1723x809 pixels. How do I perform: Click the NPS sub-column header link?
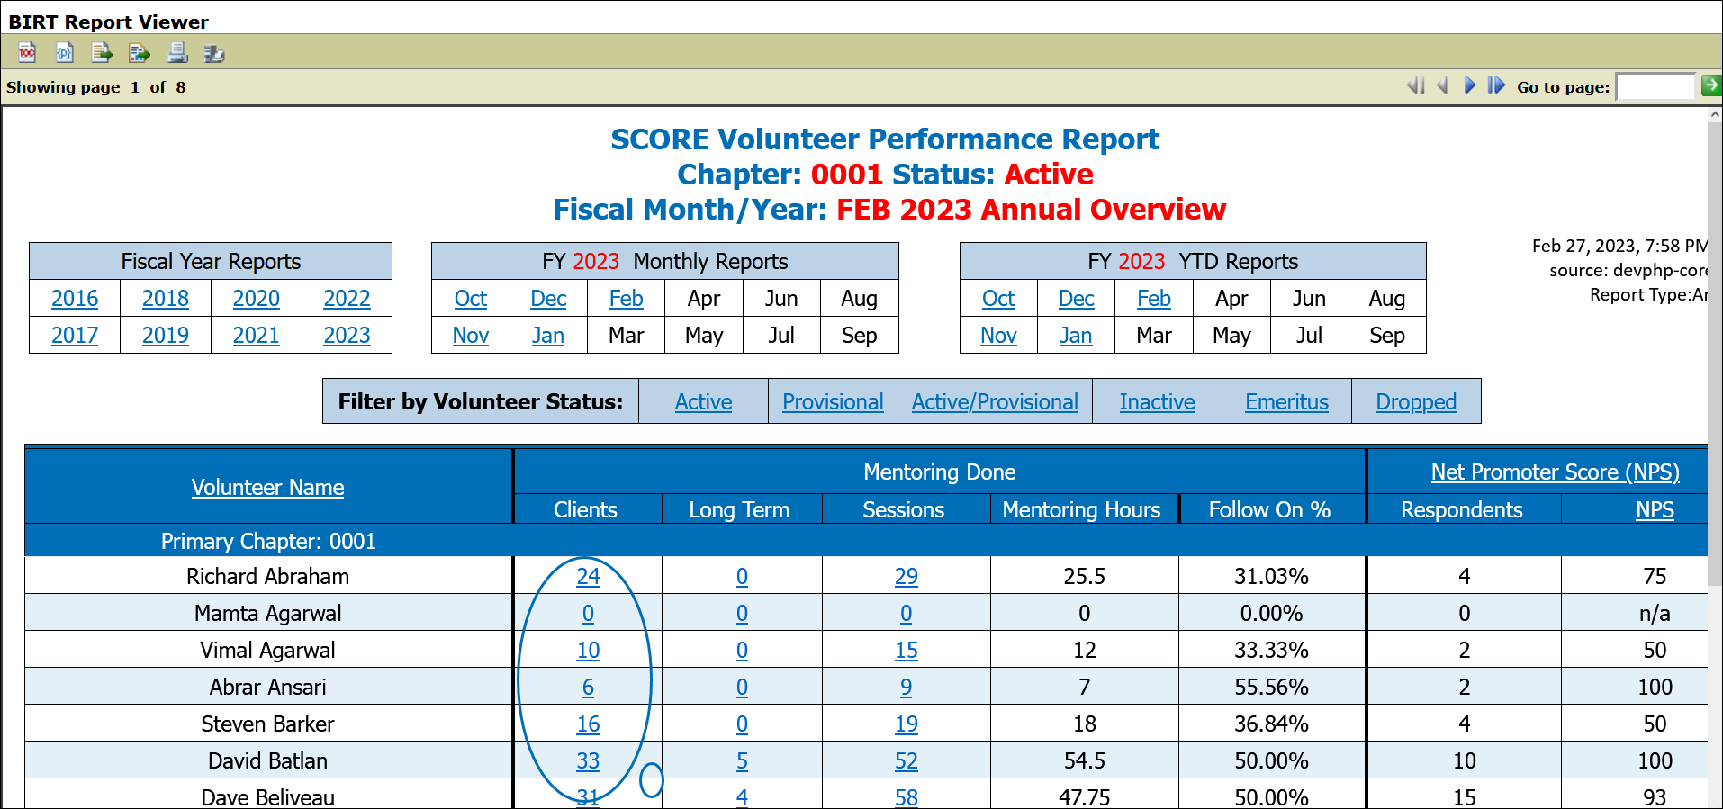(x=1655, y=509)
